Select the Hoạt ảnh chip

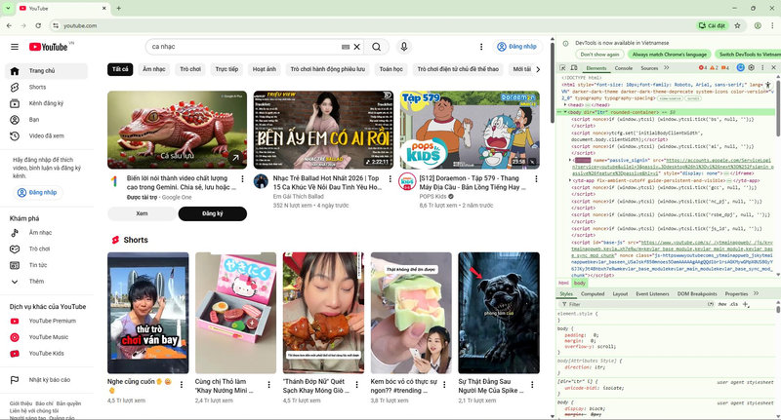pos(264,69)
